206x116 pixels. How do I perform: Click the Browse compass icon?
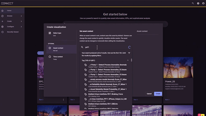pos(2,16)
